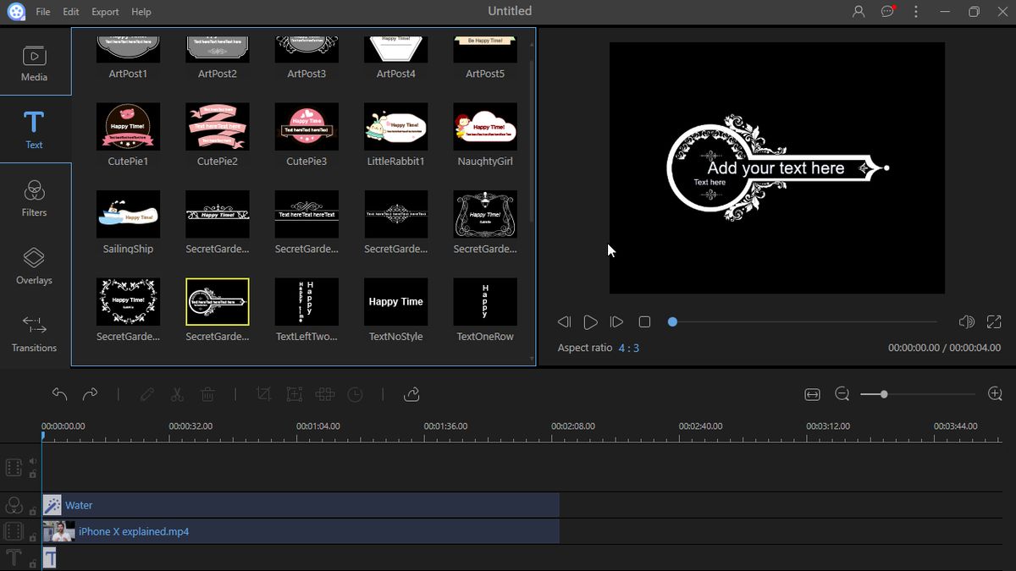The height and width of the screenshot is (571, 1016).
Task: Open the three-dot more options menu
Action: 915,12
